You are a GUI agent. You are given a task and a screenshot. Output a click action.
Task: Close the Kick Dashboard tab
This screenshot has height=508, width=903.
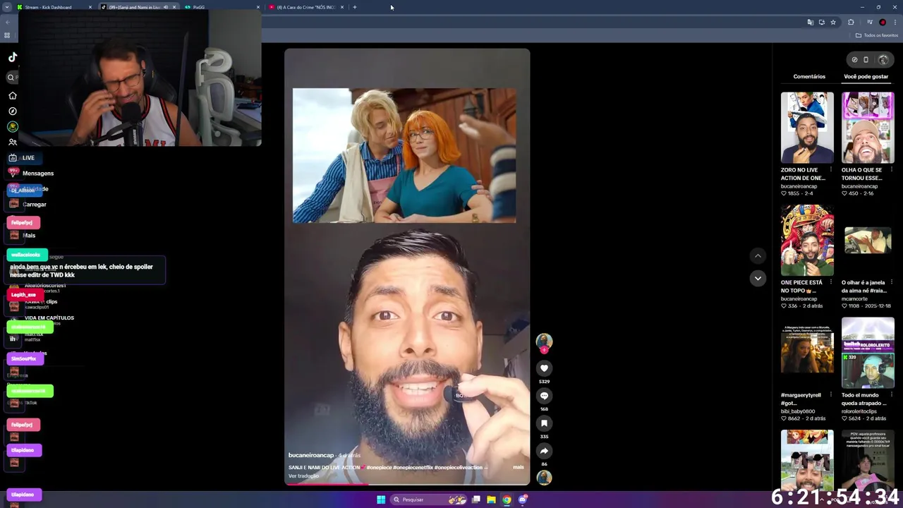[x=90, y=7]
